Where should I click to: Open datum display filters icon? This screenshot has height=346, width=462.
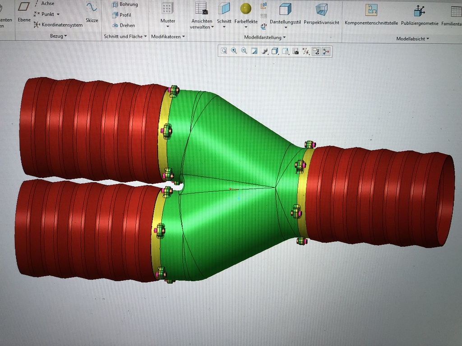click(305, 52)
